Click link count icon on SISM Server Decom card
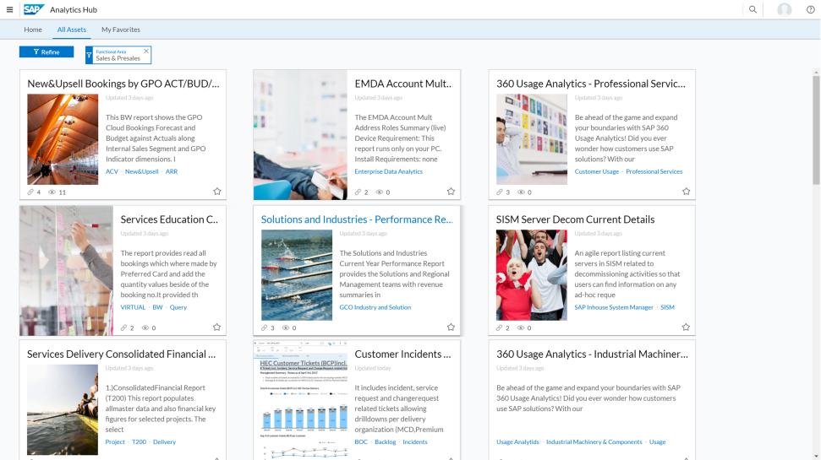 pyautogui.click(x=500, y=327)
